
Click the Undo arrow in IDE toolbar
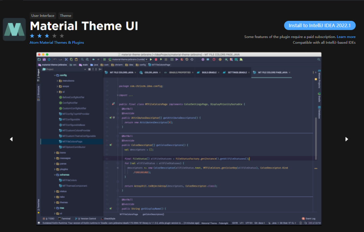(x=55, y=60)
